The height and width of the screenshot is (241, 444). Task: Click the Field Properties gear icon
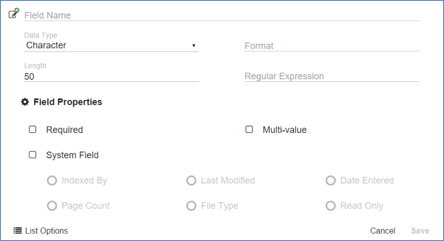click(25, 102)
